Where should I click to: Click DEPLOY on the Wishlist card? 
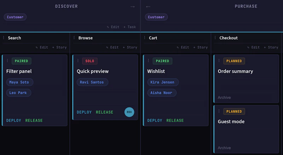pos(155,120)
